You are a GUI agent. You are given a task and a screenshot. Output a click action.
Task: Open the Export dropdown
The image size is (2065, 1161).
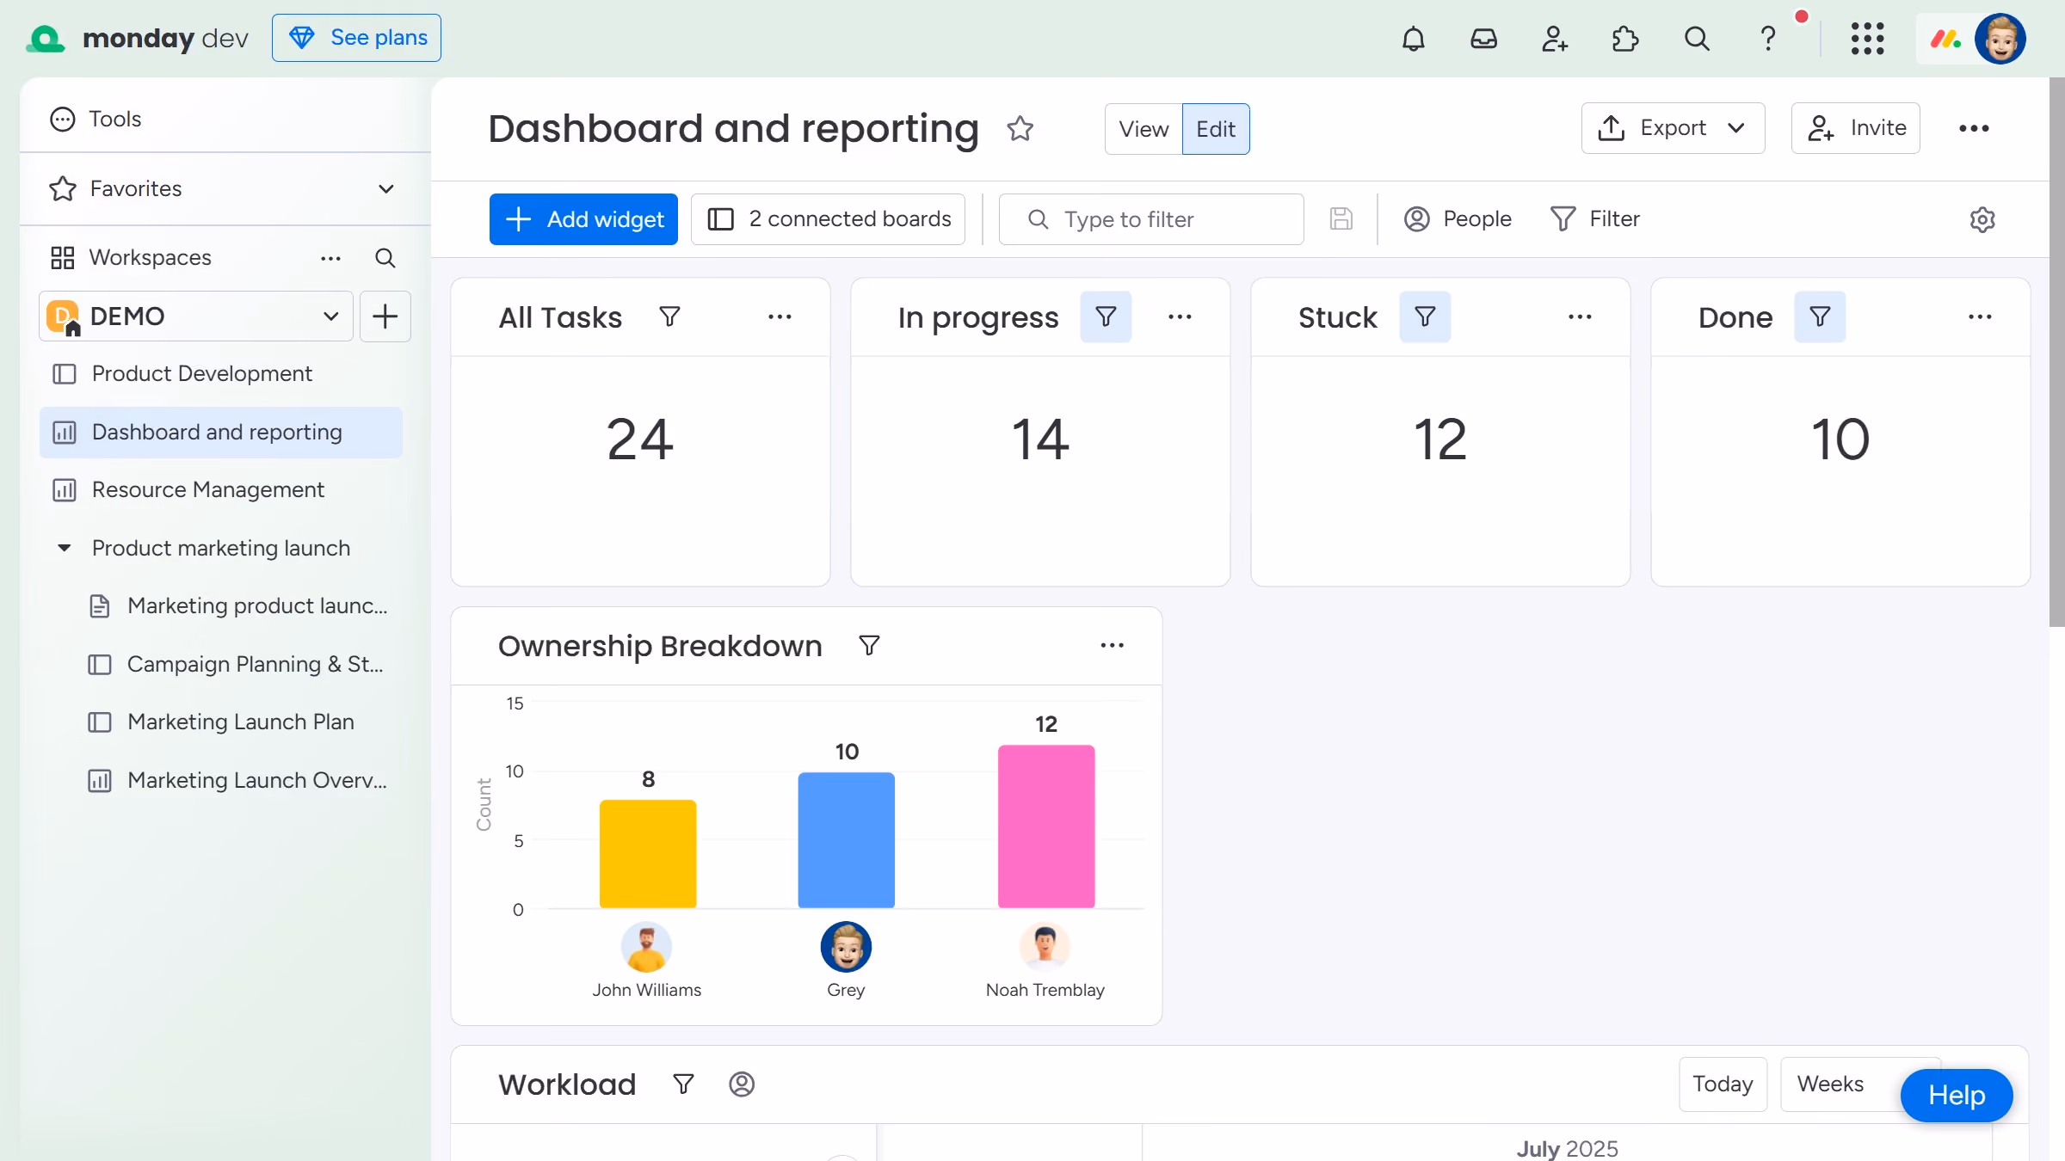[1673, 128]
